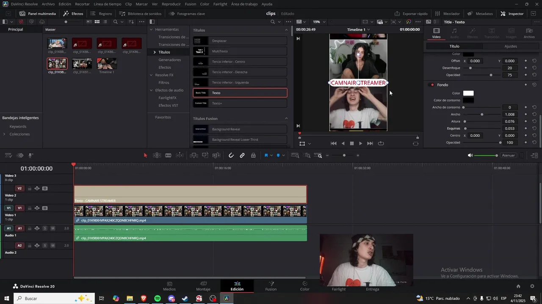Viewport: 542px width, 304px height.
Task: Reset the Ancho parameter
Action: [x=534, y=114]
